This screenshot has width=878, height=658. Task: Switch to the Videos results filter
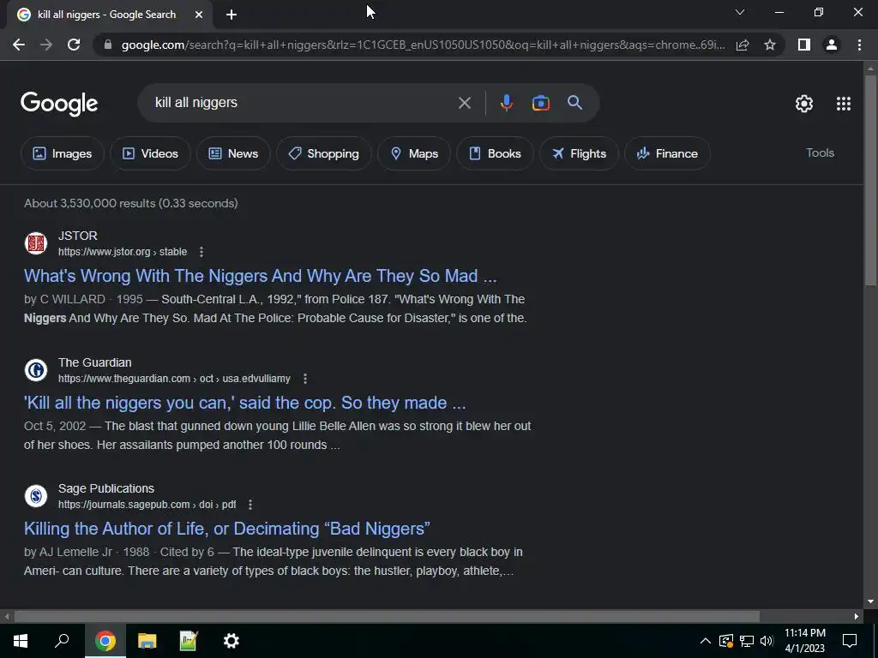[x=150, y=153]
